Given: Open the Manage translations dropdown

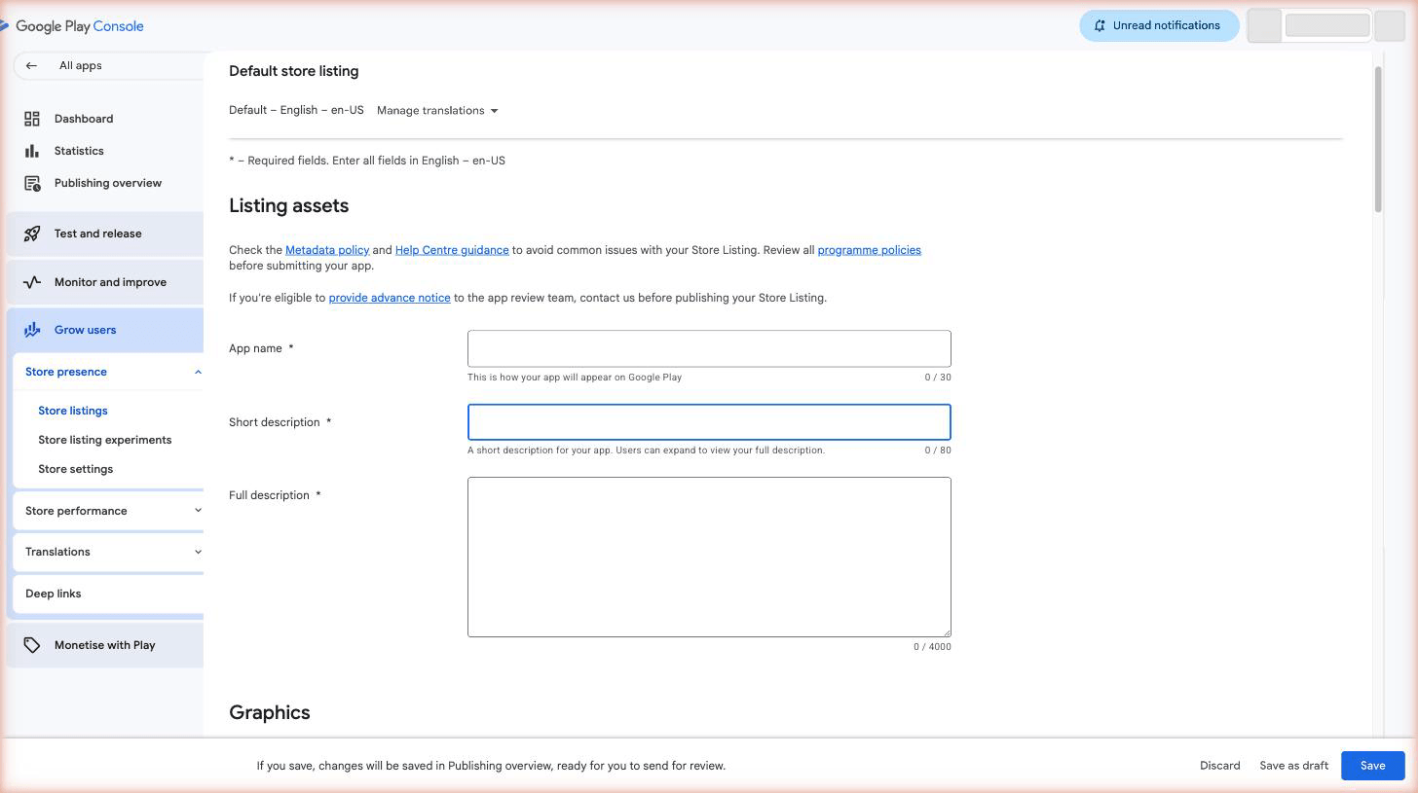Looking at the screenshot, I should [437, 111].
